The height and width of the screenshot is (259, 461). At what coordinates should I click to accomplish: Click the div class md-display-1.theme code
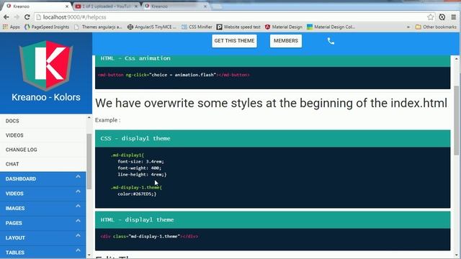(x=149, y=237)
